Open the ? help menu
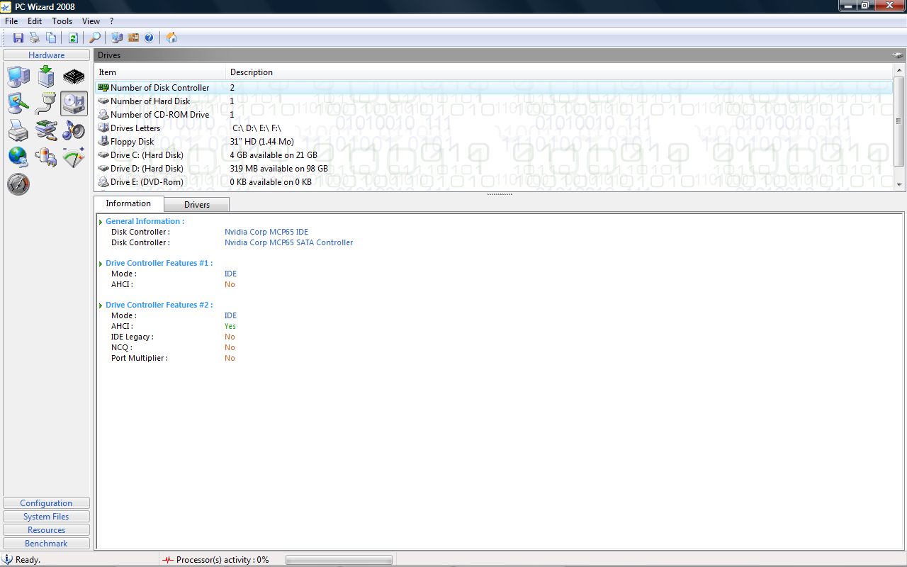 111,21
